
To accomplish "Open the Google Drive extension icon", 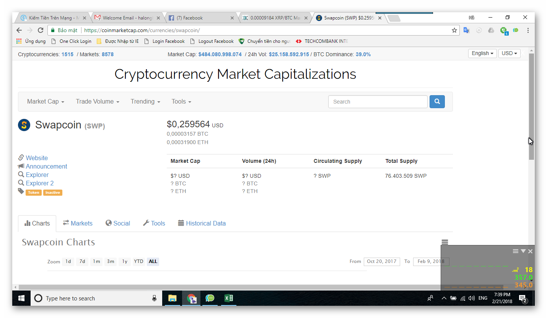I will [x=491, y=30].
